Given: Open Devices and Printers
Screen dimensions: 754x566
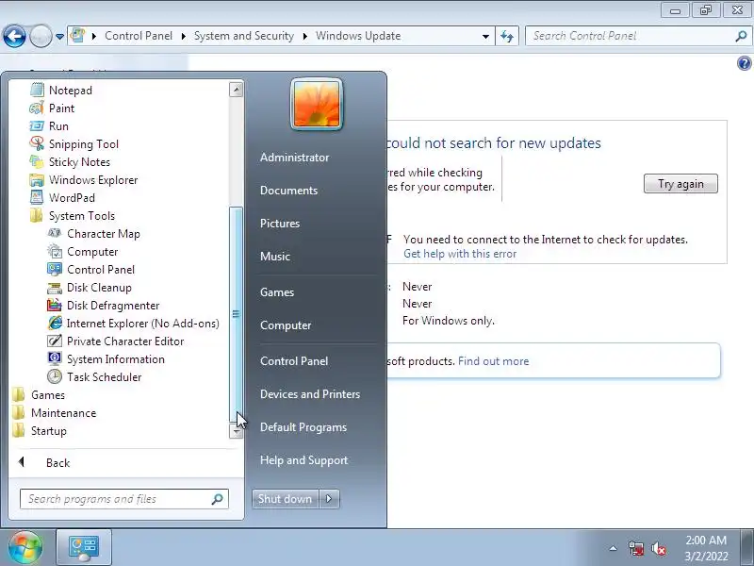Looking at the screenshot, I should tap(310, 394).
